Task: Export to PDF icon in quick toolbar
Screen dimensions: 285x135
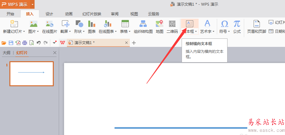Action: (18, 43)
